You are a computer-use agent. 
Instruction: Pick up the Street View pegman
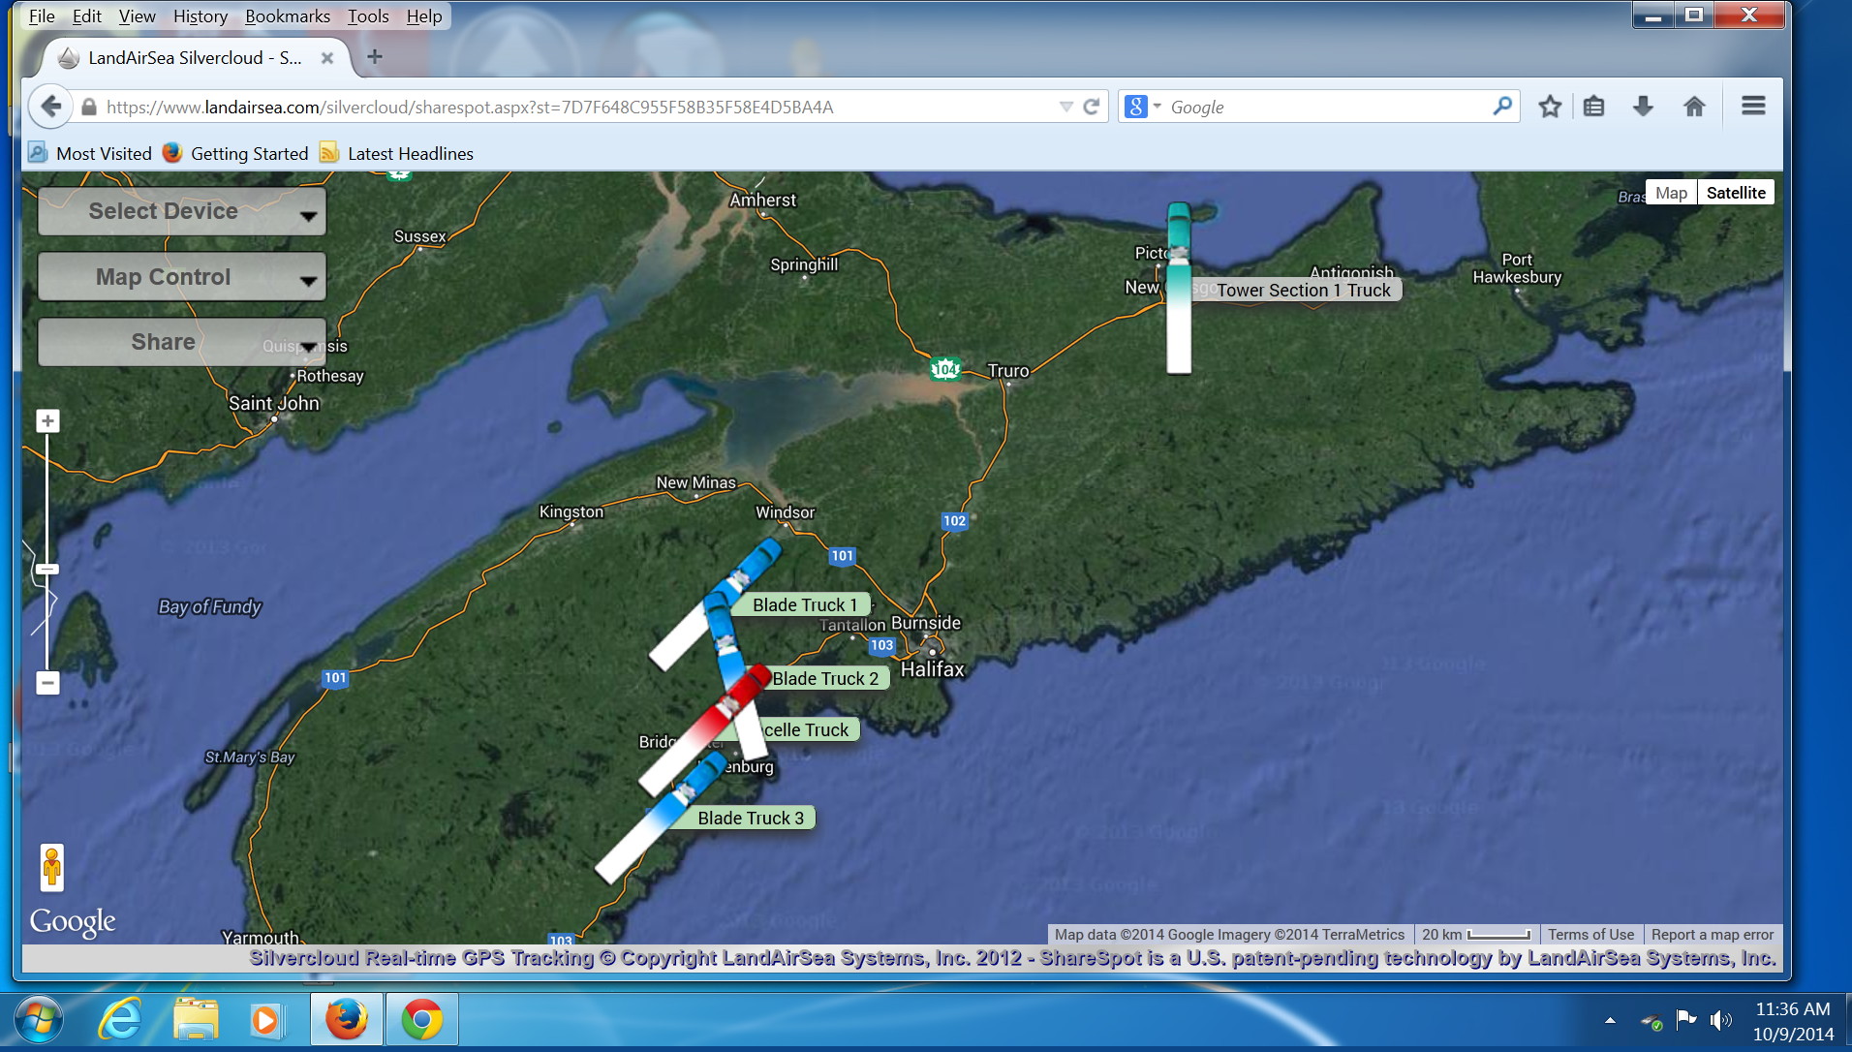click(52, 867)
